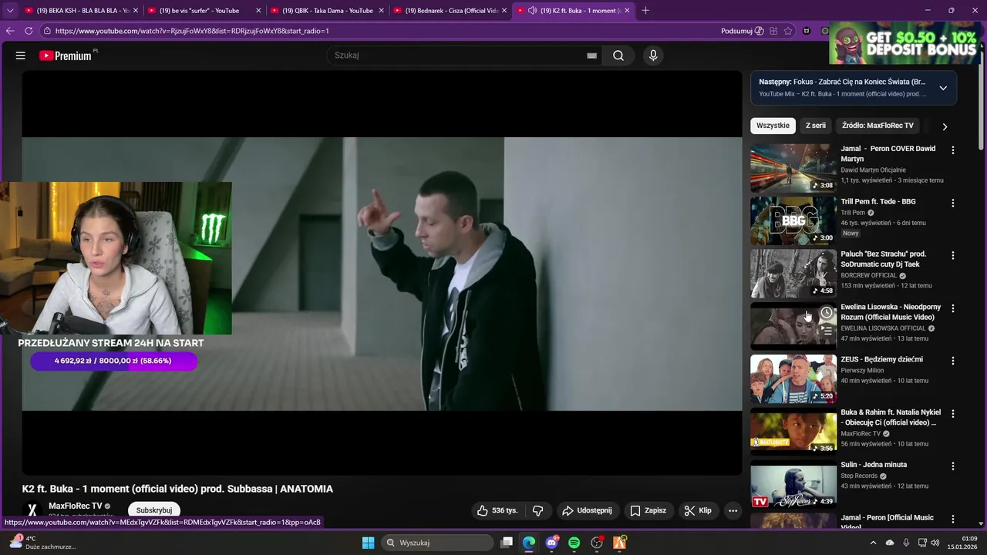This screenshot has width=987, height=555.
Task: Create a clip with the Klip scissors button
Action: [x=698, y=510]
